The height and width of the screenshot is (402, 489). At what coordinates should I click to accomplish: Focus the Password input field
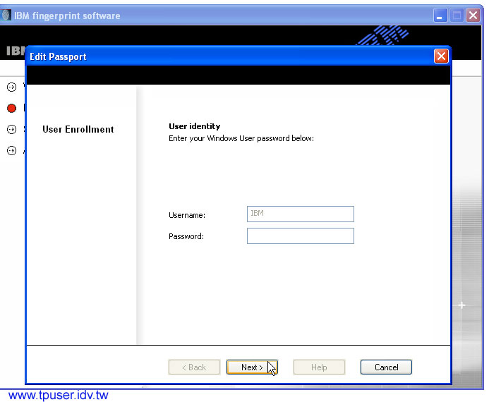[x=300, y=236]
